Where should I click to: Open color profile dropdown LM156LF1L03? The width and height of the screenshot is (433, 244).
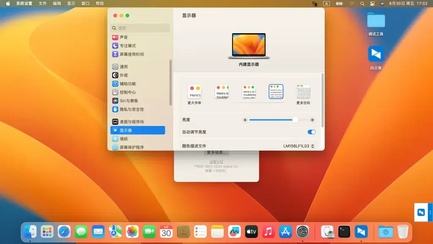[x=299, y=146]
